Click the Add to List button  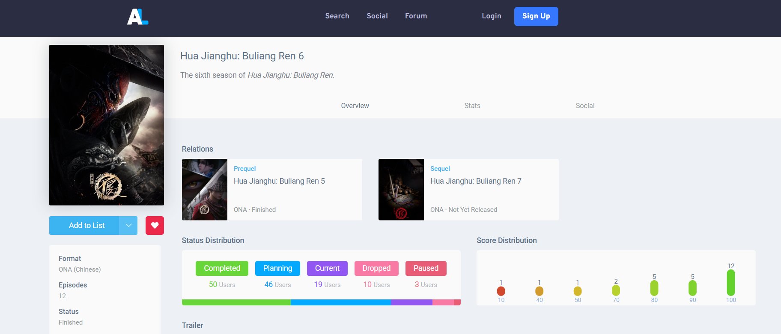[84, 226]
